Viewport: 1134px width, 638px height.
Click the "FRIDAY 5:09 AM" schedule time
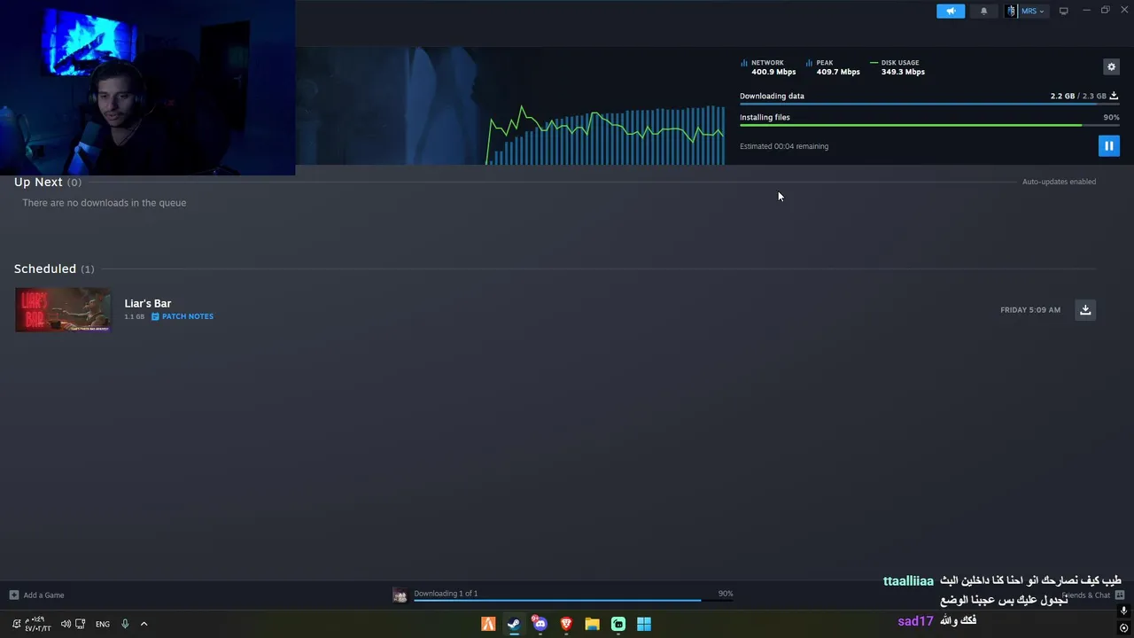click(x=1030, y=310)
